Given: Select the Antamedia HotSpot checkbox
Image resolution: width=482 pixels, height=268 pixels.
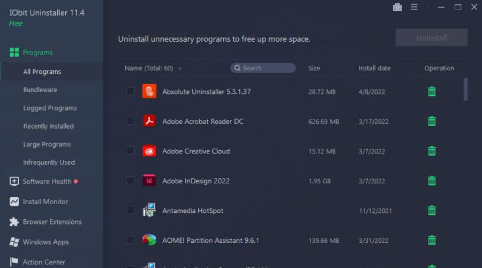Looking at the screenshot, I should pos(130,210).
